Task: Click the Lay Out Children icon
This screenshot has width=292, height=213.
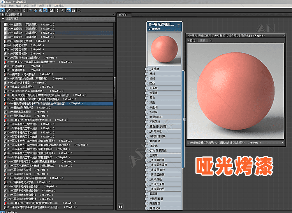Action: (x=62, y=10)
